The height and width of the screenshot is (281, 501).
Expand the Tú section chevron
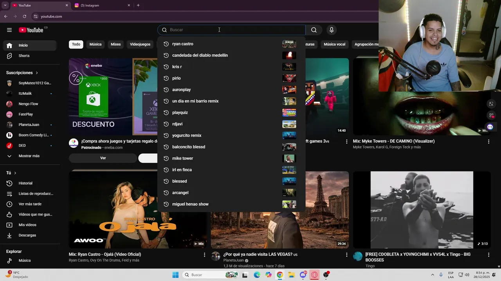[x=15, y=173]
